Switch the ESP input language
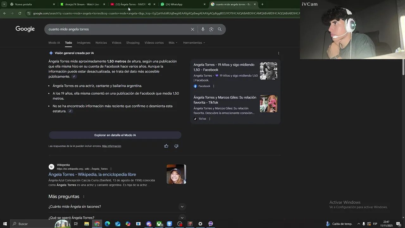 point(375,224)
